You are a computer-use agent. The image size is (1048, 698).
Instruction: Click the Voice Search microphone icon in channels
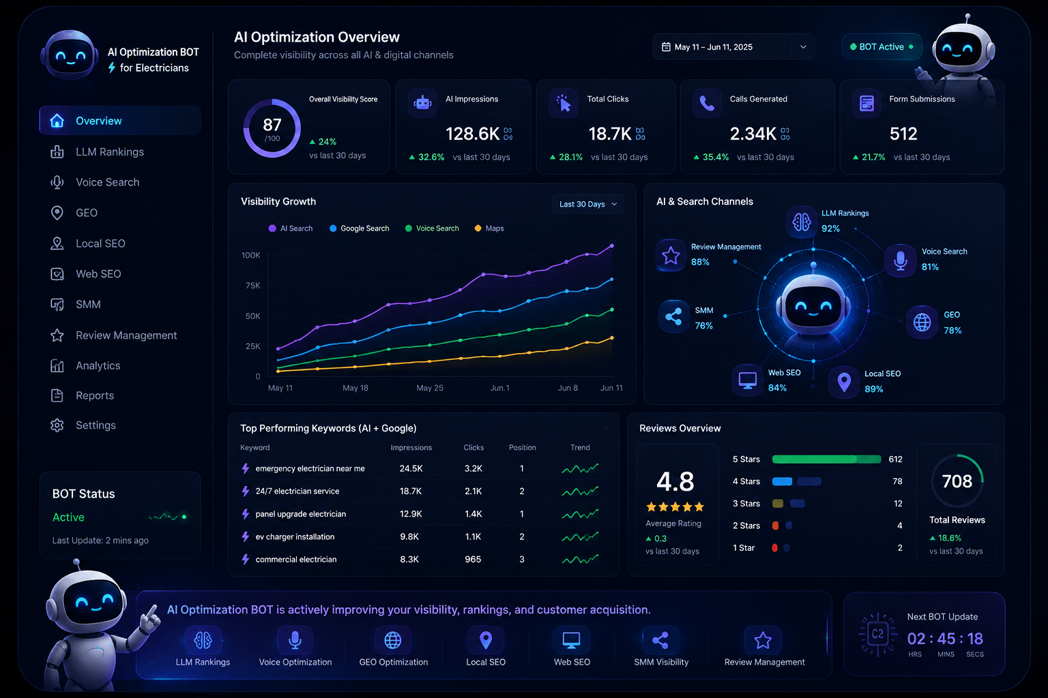[901, 260]
